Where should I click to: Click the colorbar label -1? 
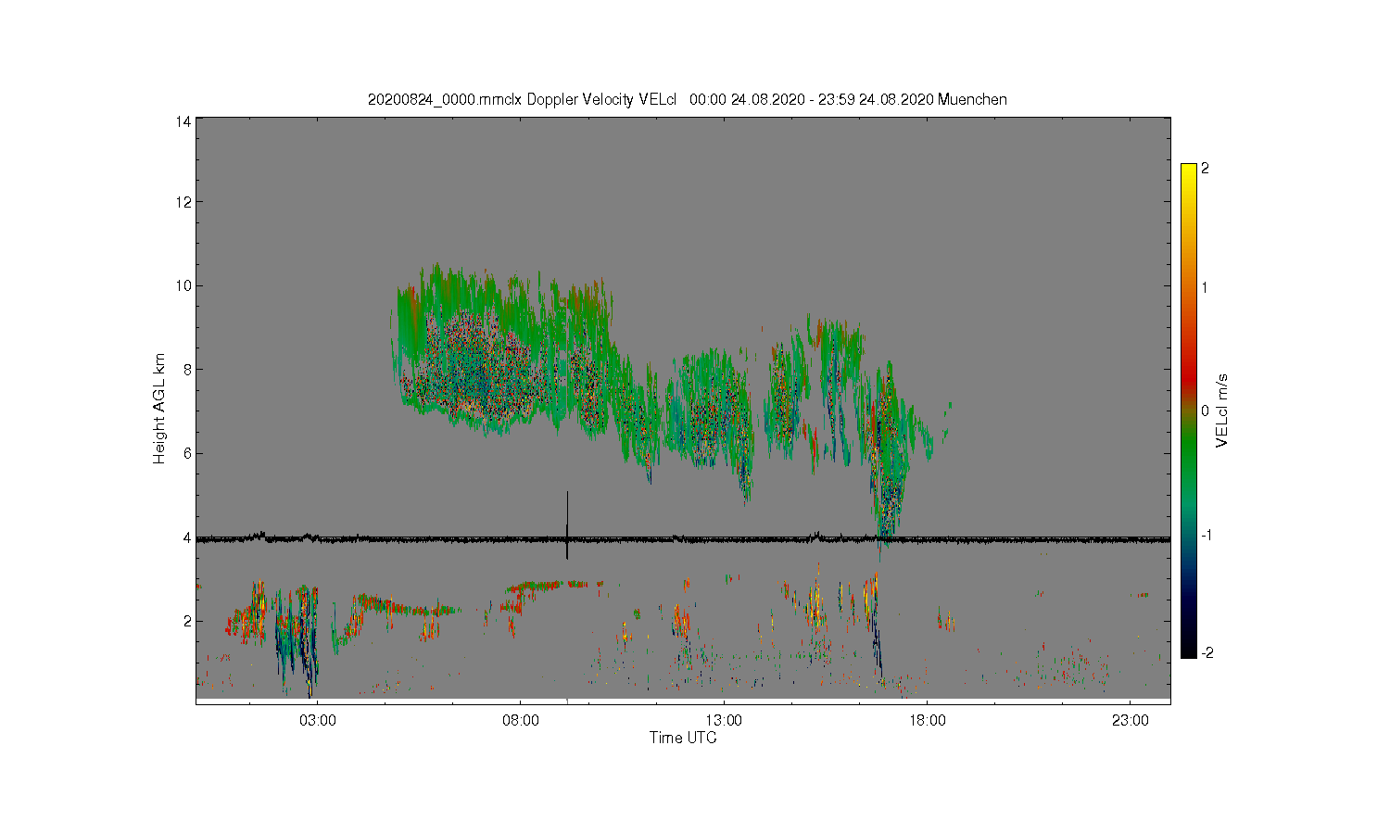(1207, 536)
